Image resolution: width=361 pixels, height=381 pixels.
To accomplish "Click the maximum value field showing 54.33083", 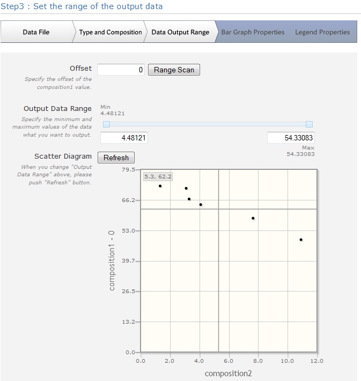I will (291, 138).
